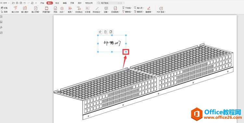Undo the last action
The width and height of the screenshot is (244, 123).
coord(25,3)
